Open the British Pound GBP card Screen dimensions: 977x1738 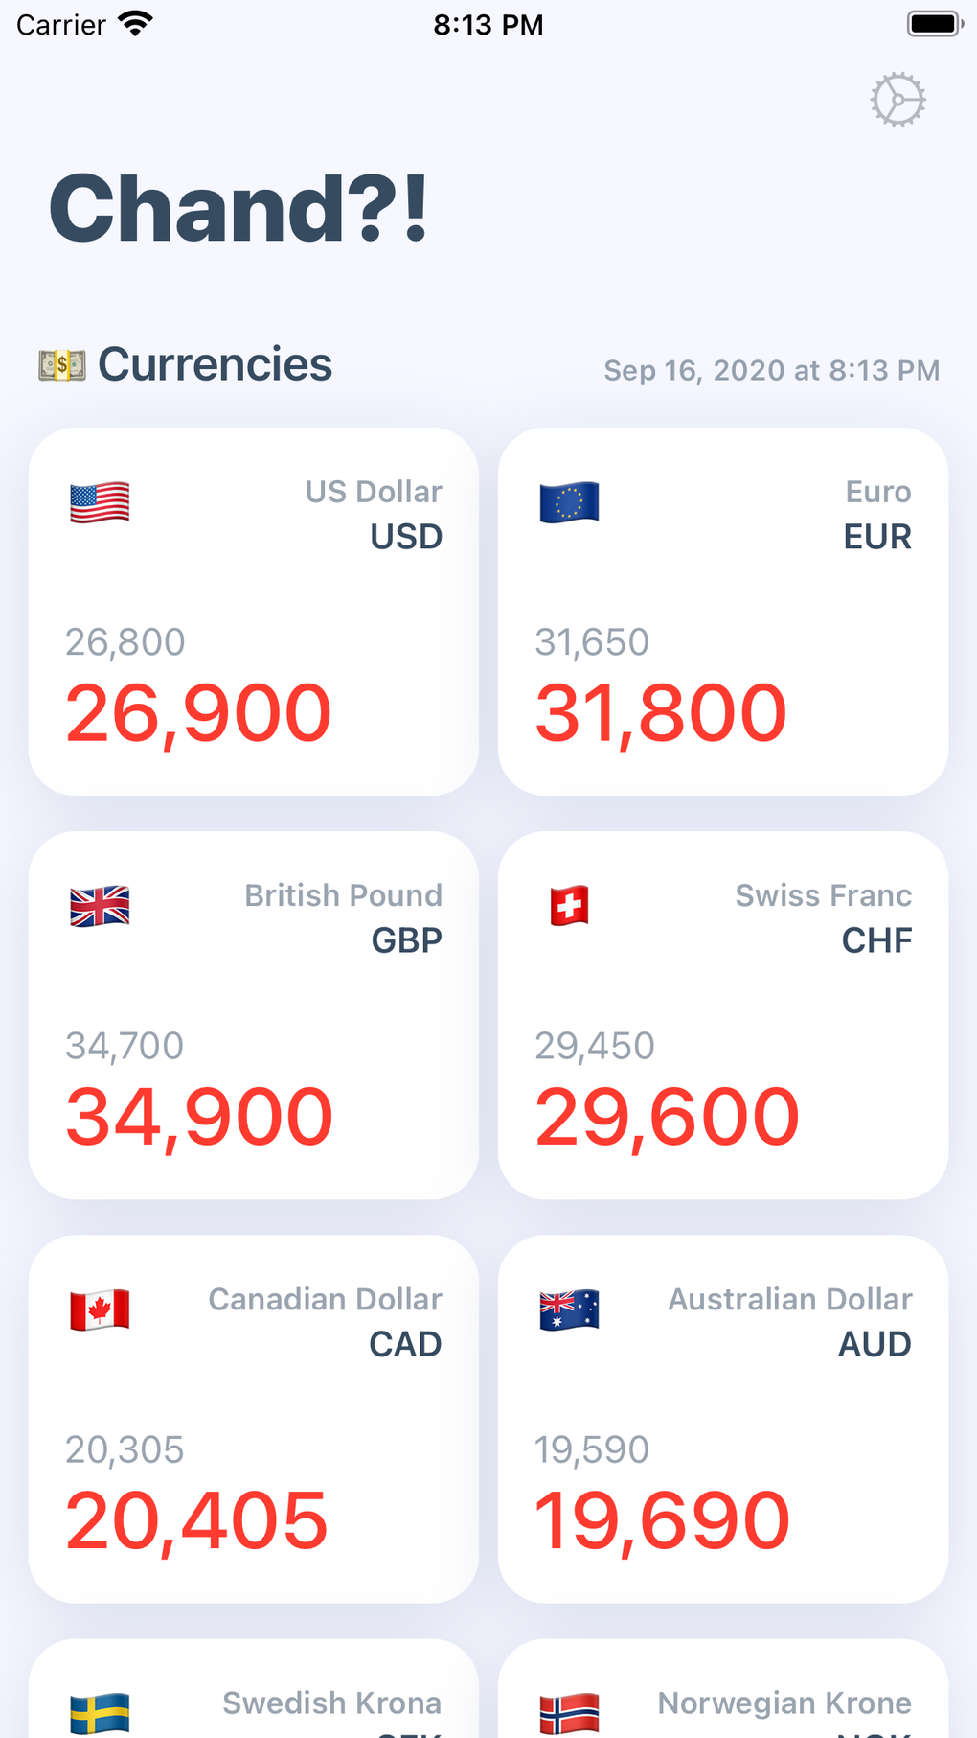point(254,1015)
